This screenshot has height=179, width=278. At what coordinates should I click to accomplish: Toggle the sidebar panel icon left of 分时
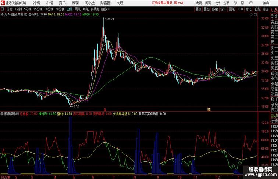tap(3, 9)
